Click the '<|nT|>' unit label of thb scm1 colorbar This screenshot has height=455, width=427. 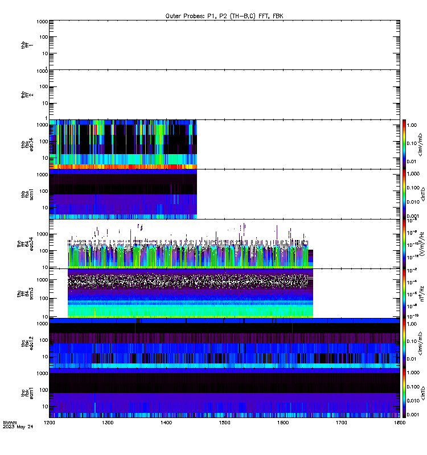[x=422, y=195]
